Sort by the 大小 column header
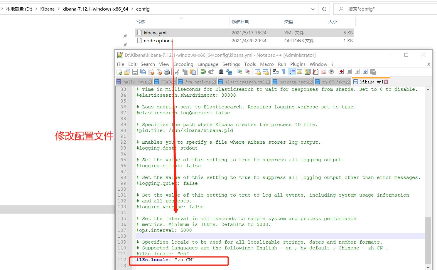This screenshot has height=270, width=437. click(x=333, y=21)
